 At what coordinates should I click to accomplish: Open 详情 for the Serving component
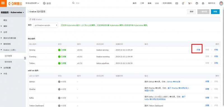[x=198, y=50]
